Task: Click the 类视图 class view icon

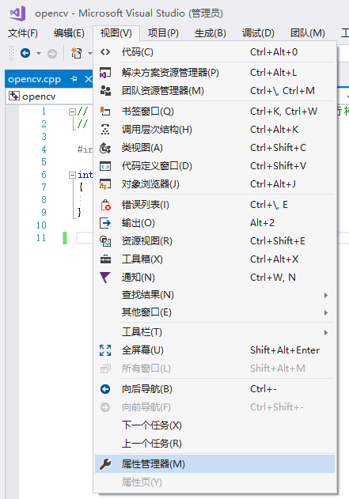Action: (x=105, y=148)
